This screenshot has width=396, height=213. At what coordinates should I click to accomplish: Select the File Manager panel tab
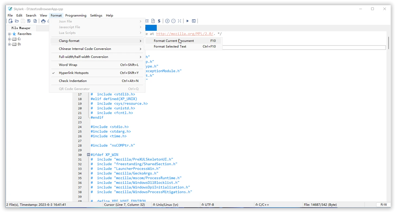click(21, 28)
